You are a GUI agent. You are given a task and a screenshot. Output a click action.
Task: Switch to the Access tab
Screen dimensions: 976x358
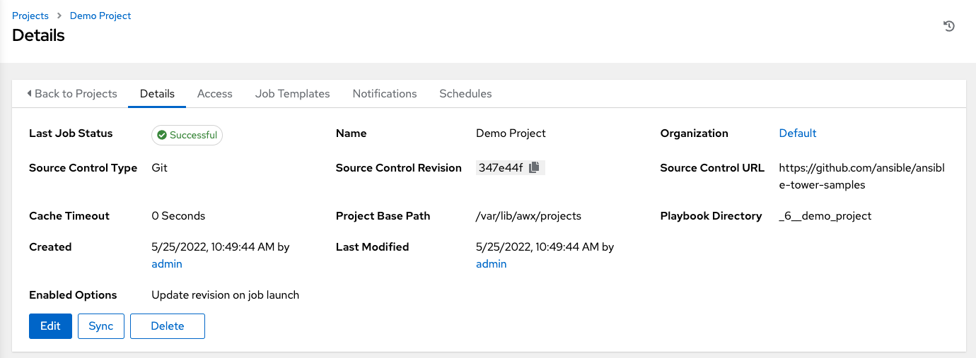click(x=215, y=93)
